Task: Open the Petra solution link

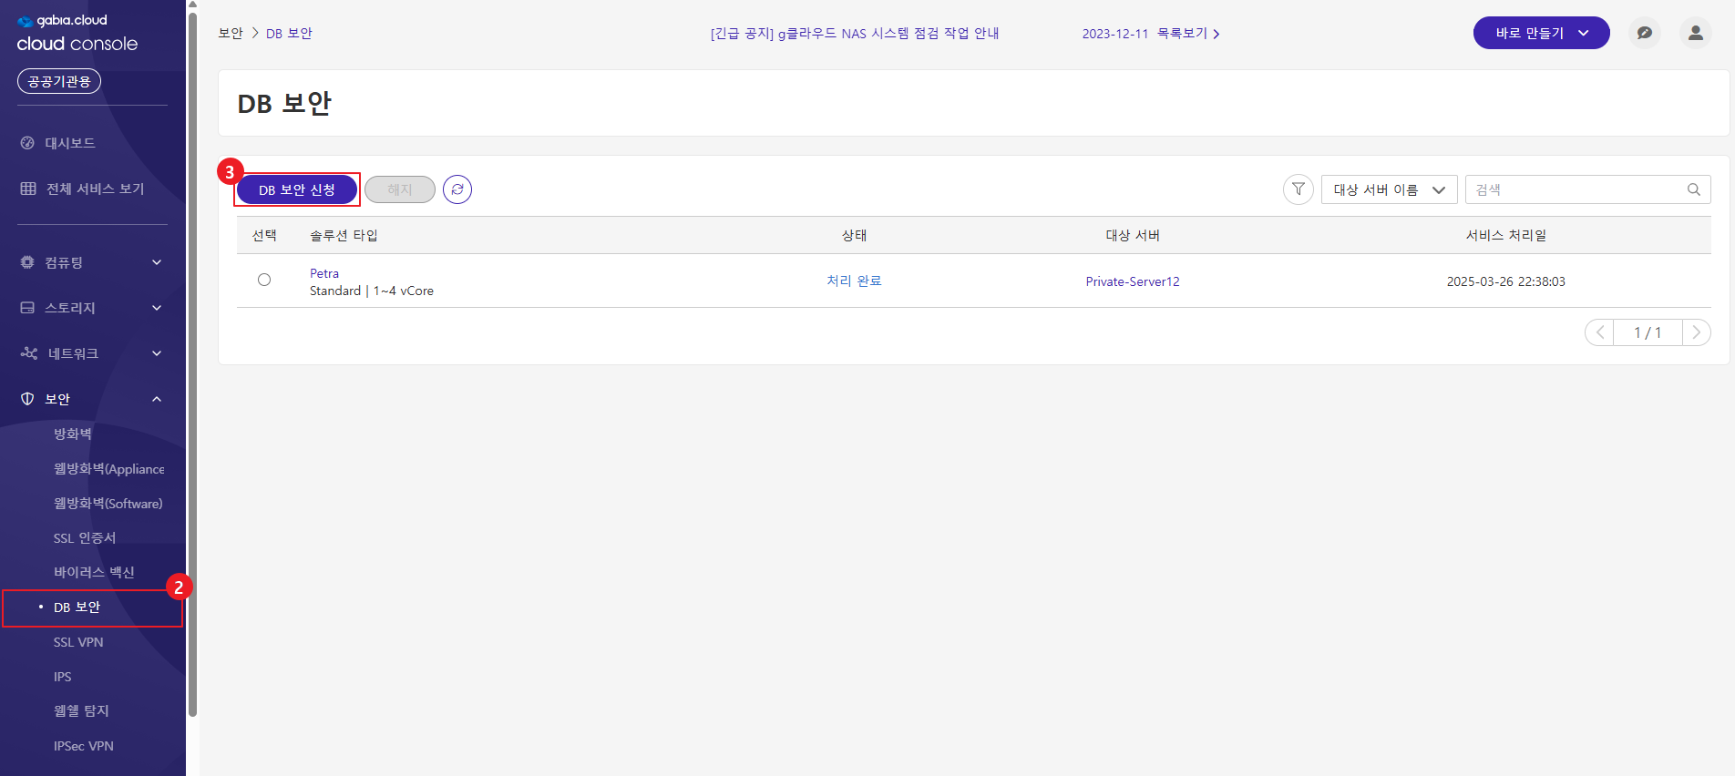Action: point(324,273)
